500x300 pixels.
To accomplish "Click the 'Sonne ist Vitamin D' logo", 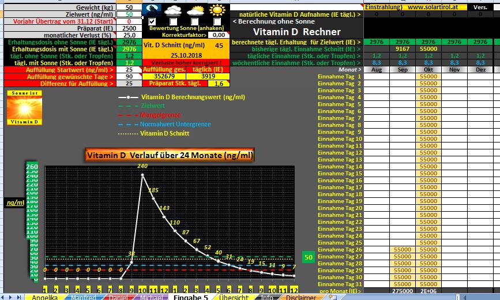I will pos(24,108).
